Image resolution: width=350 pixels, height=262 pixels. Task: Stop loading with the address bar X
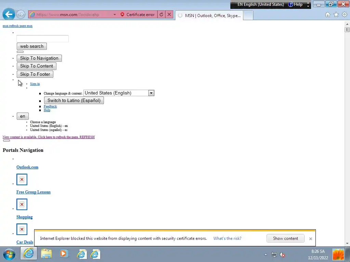pyautogui.click(x=169, y=14)
